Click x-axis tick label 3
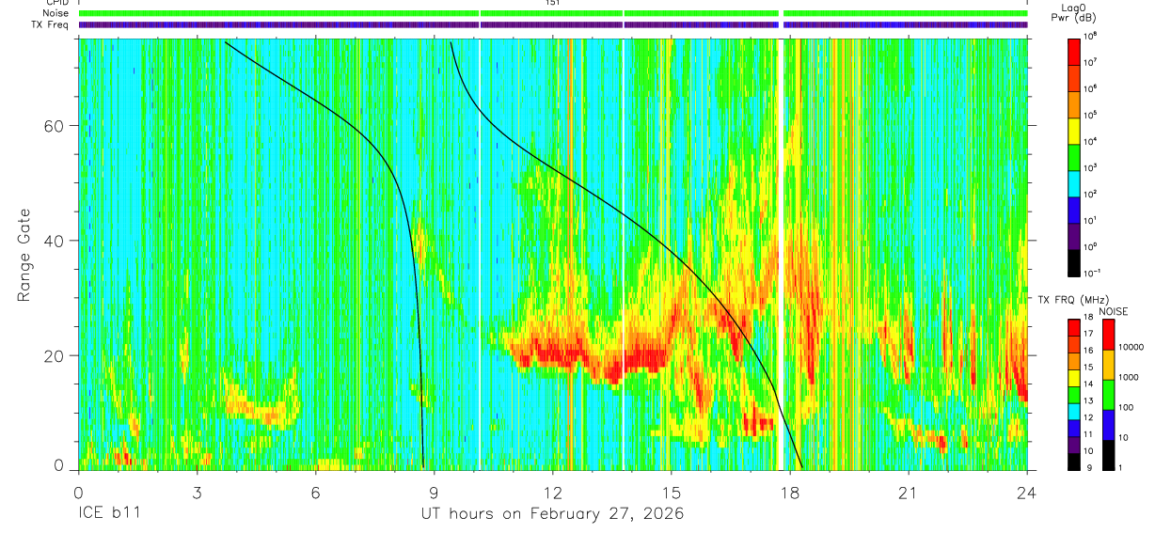Viewport: 1155px width, 533px height. (197, 493)
